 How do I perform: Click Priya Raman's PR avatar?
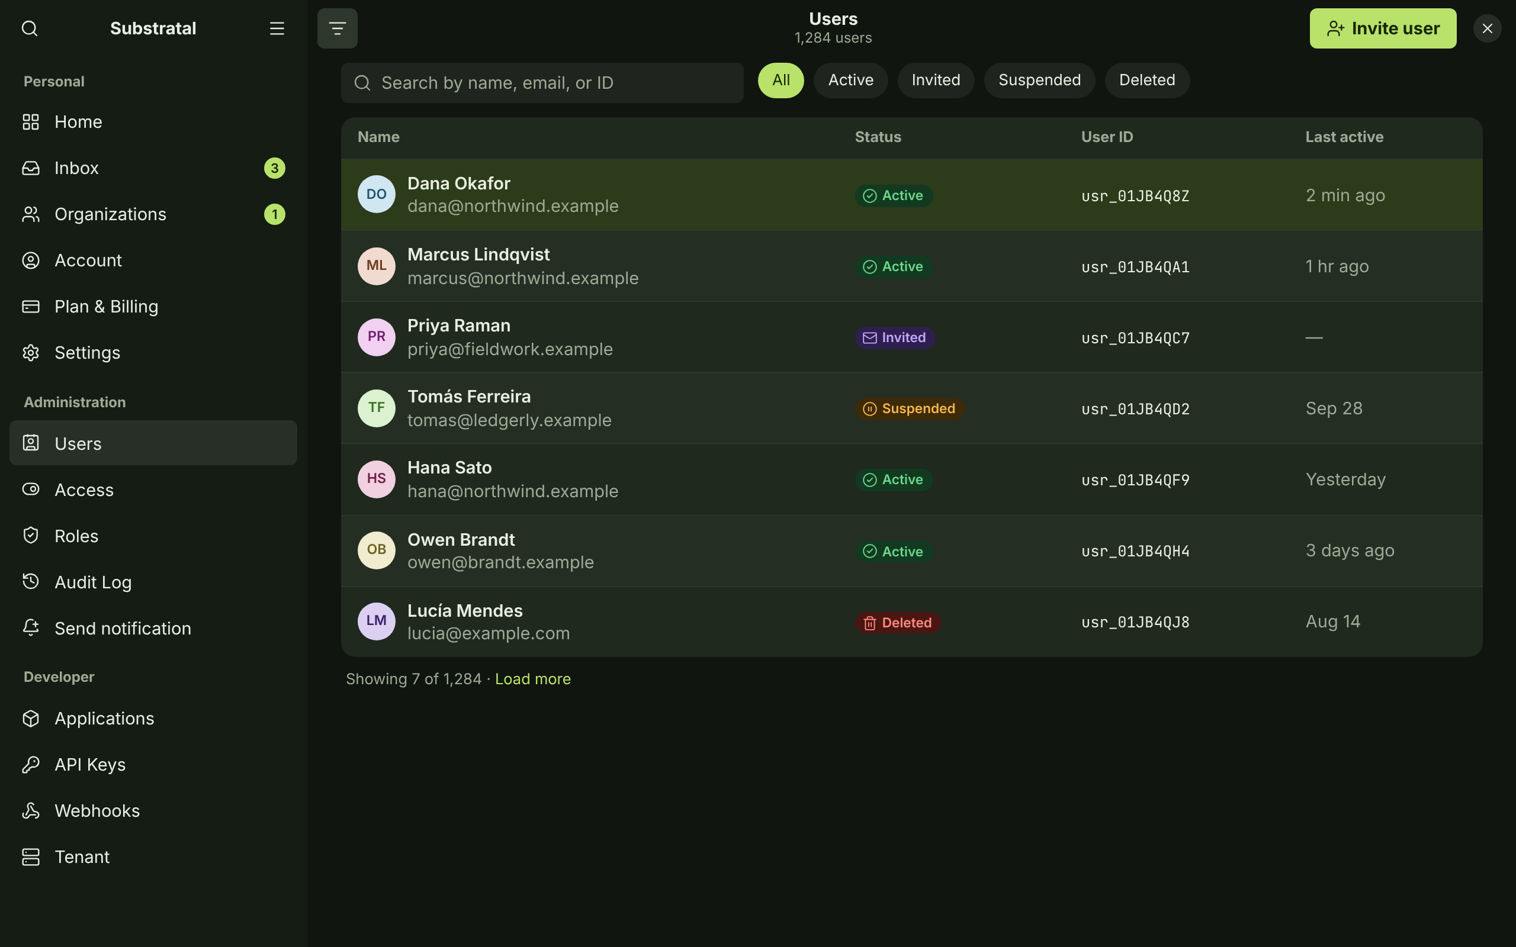[377, 337]
